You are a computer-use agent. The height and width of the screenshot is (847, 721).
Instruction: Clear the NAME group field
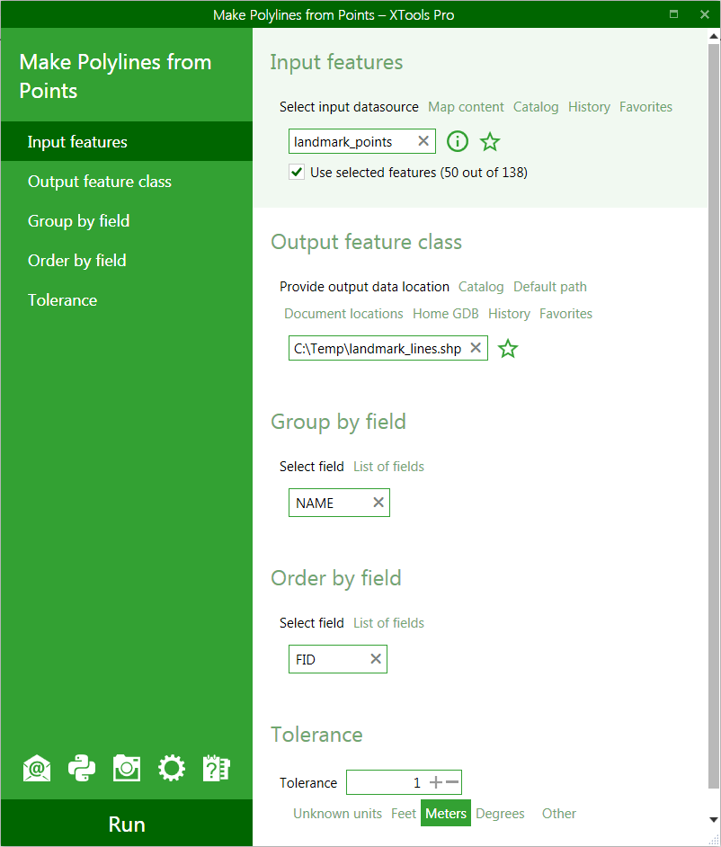coord(378,503)
